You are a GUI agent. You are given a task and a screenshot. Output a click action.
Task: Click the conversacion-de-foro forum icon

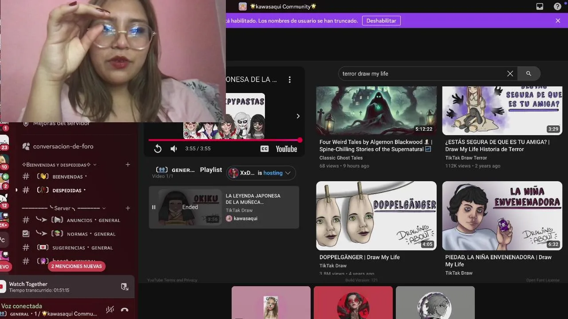pos(26,146)
